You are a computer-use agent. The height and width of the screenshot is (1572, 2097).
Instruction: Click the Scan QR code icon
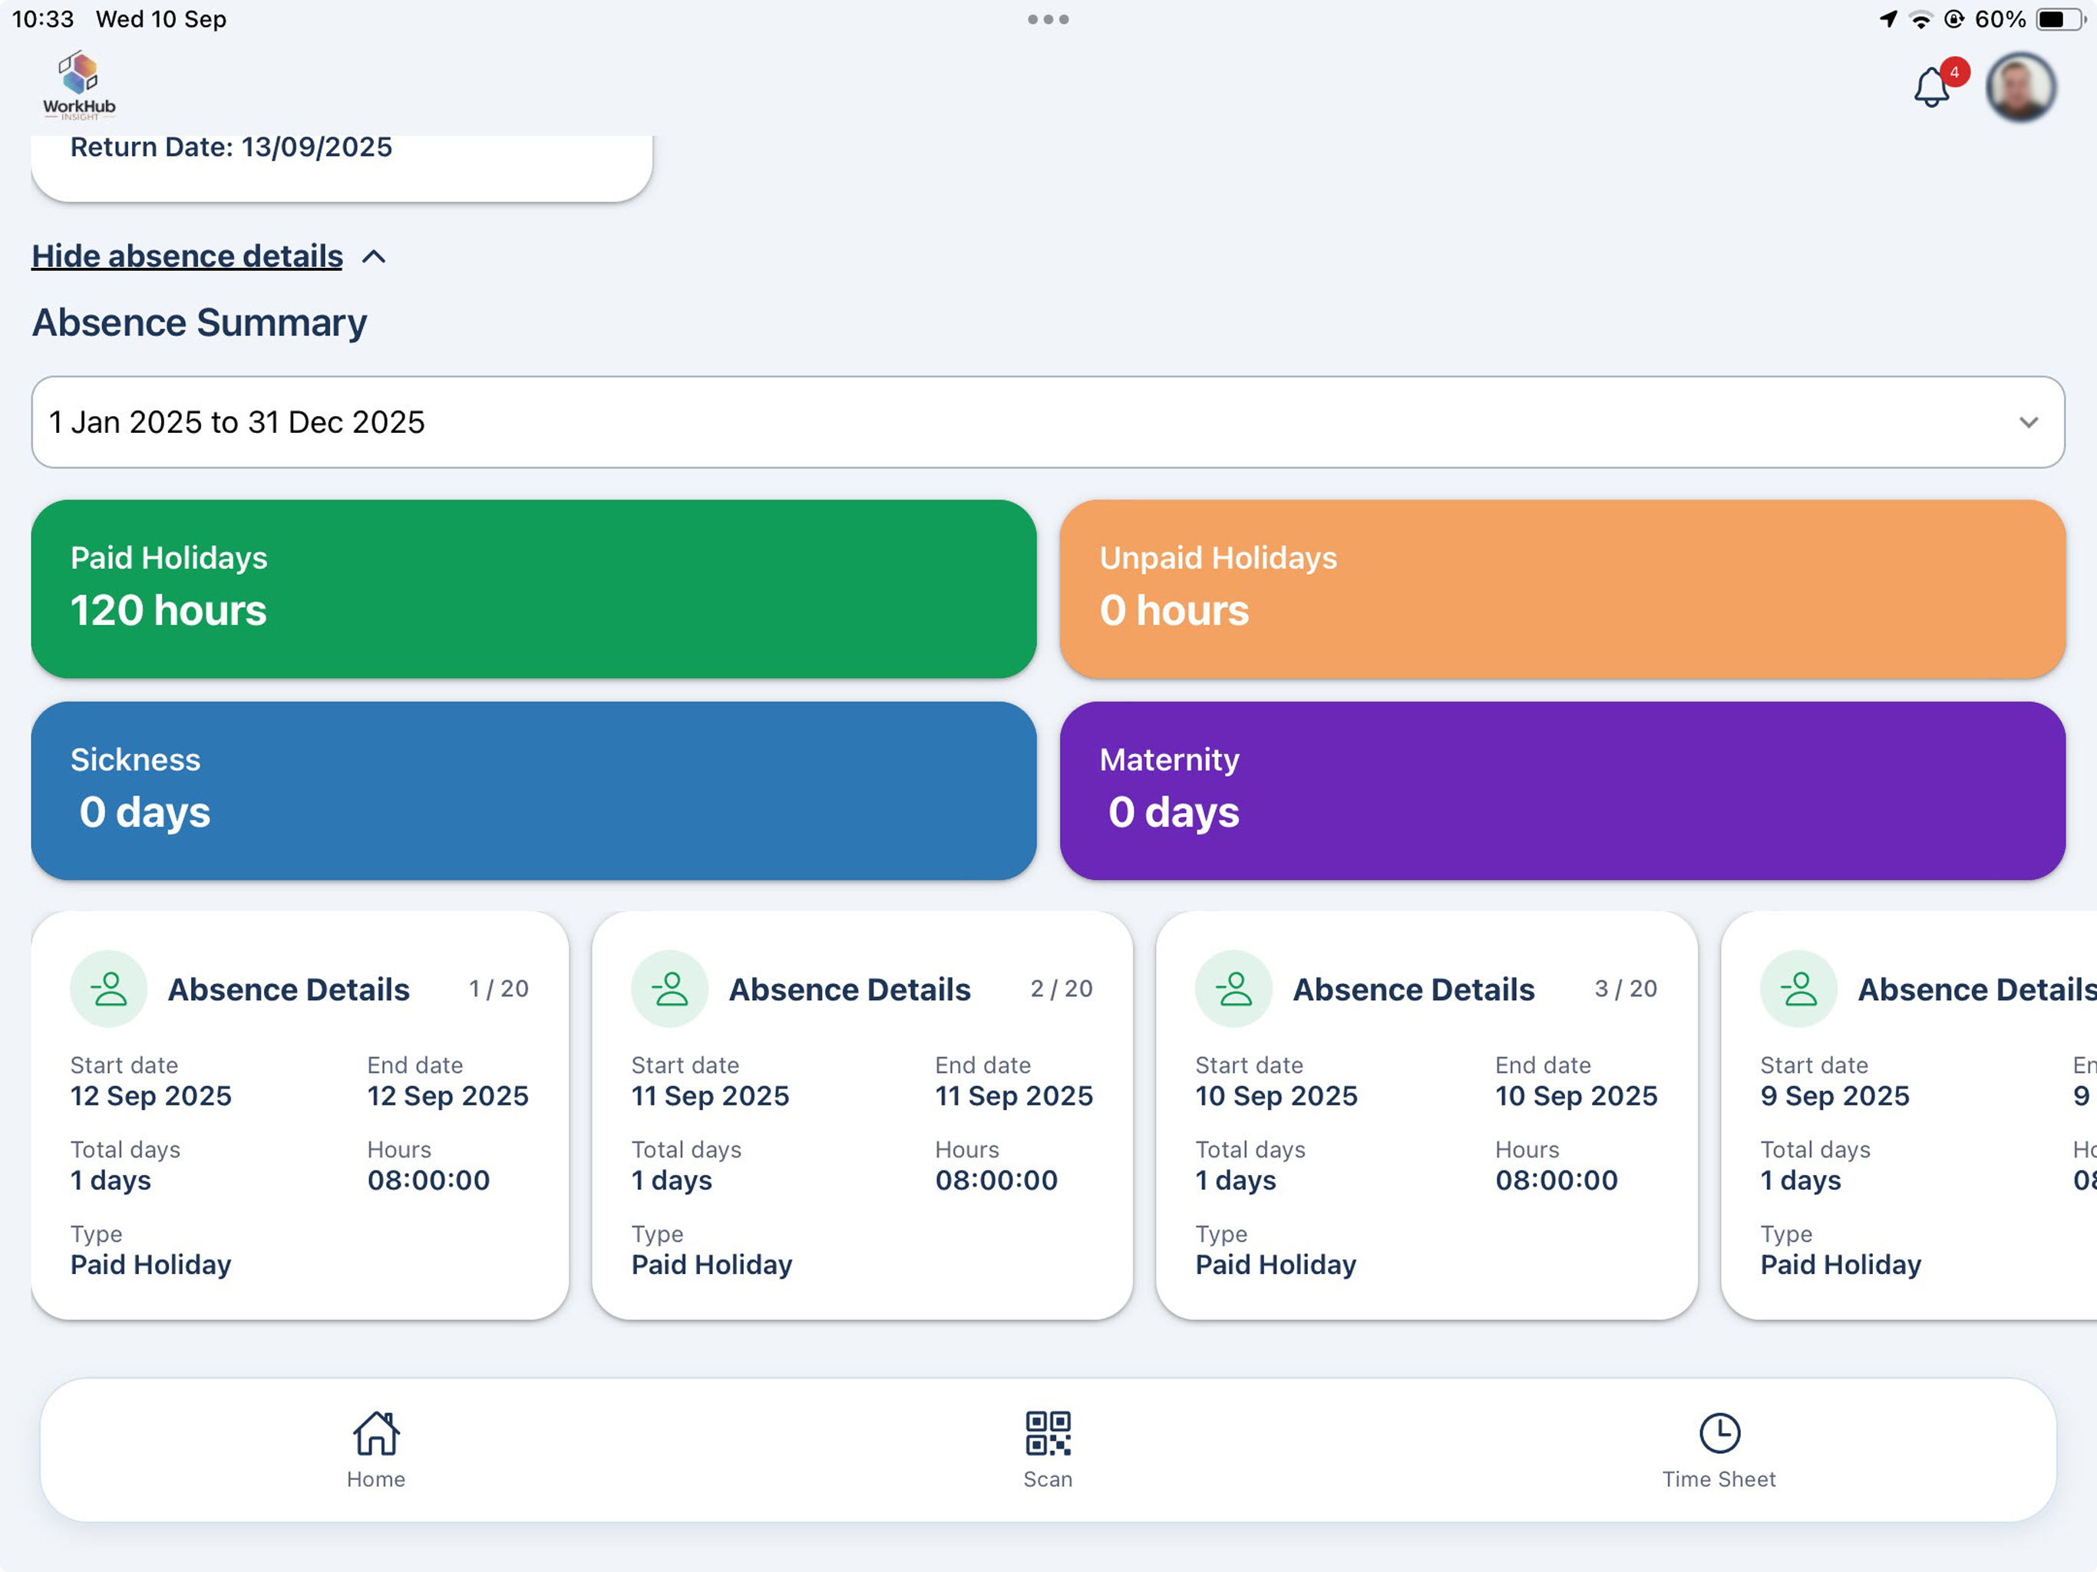(x=1048, y=1432)
